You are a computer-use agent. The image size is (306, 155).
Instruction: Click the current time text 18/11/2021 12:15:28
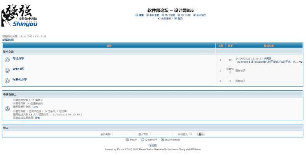click(33, 37)
